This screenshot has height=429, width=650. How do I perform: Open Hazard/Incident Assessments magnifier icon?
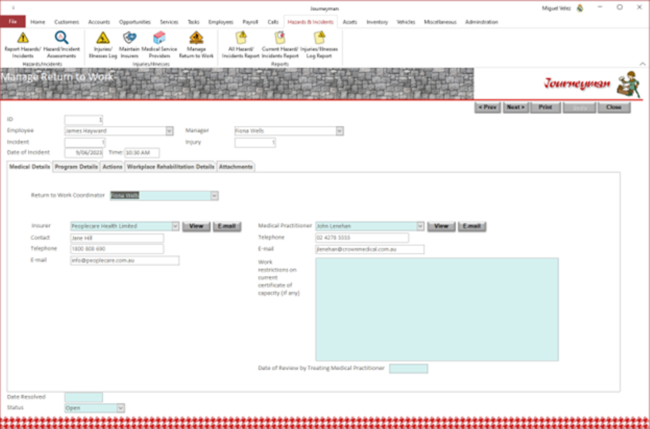61,38
